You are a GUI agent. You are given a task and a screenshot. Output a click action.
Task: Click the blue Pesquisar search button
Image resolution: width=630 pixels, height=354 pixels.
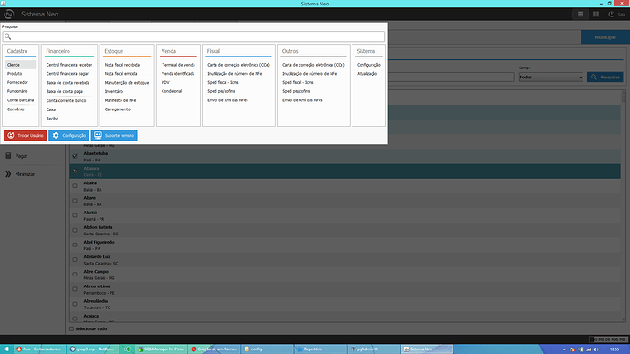point(605,77)
